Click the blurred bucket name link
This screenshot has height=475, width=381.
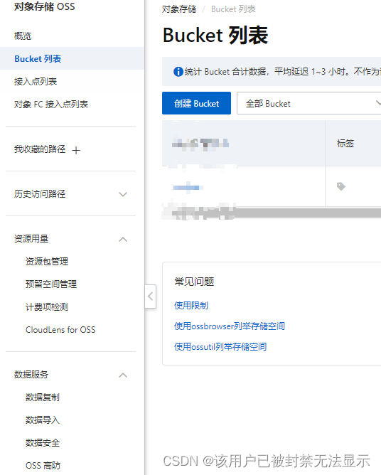[x=188, y=188]
